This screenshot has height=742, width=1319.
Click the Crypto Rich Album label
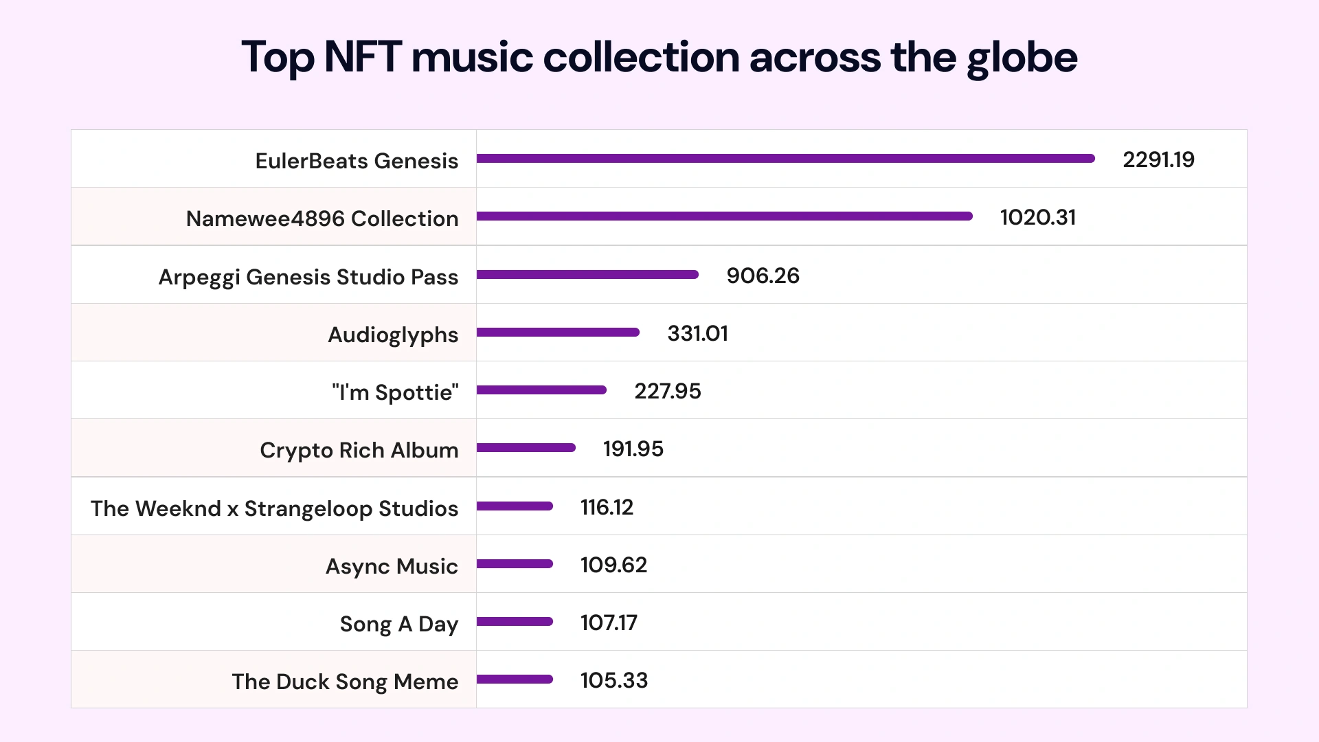click(359, 450)
